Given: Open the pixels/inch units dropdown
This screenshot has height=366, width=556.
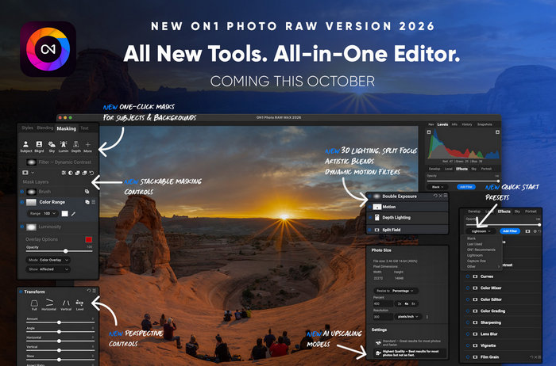Looking at the screenshot, I should point(407,317).
